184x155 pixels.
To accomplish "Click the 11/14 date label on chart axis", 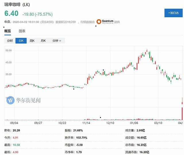I will [x=86, y=123].
